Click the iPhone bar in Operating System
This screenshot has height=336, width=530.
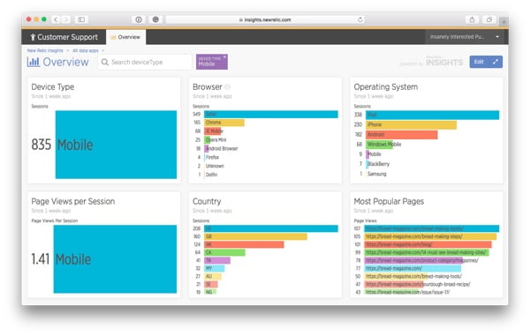(x=411, y=125)
